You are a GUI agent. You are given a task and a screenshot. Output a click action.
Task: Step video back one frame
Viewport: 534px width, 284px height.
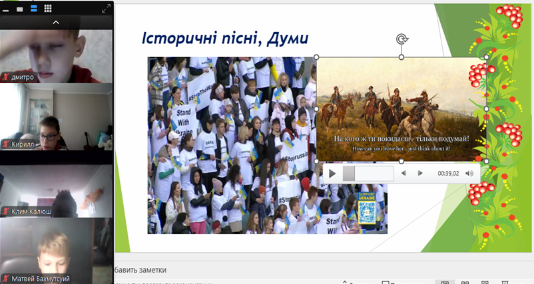pos(403,174)
